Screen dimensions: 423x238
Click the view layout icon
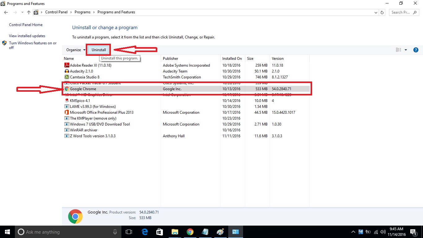point(399,50)
